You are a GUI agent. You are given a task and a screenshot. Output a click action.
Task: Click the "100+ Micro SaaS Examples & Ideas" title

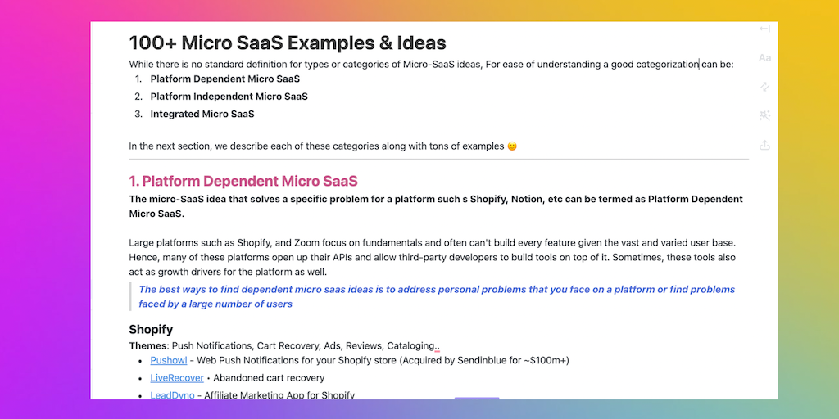click(287, 43)
